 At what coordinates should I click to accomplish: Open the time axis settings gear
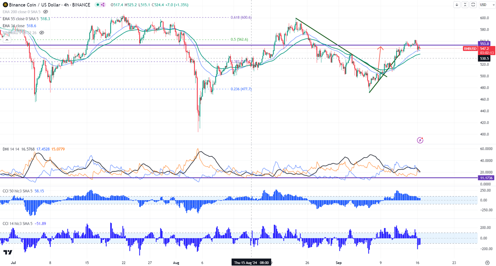tap(487, 263)
